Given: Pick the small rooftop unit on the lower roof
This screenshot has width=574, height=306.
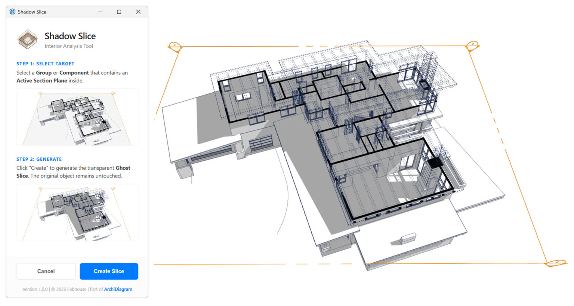Looking at the screenshot, I should point(408,238).
